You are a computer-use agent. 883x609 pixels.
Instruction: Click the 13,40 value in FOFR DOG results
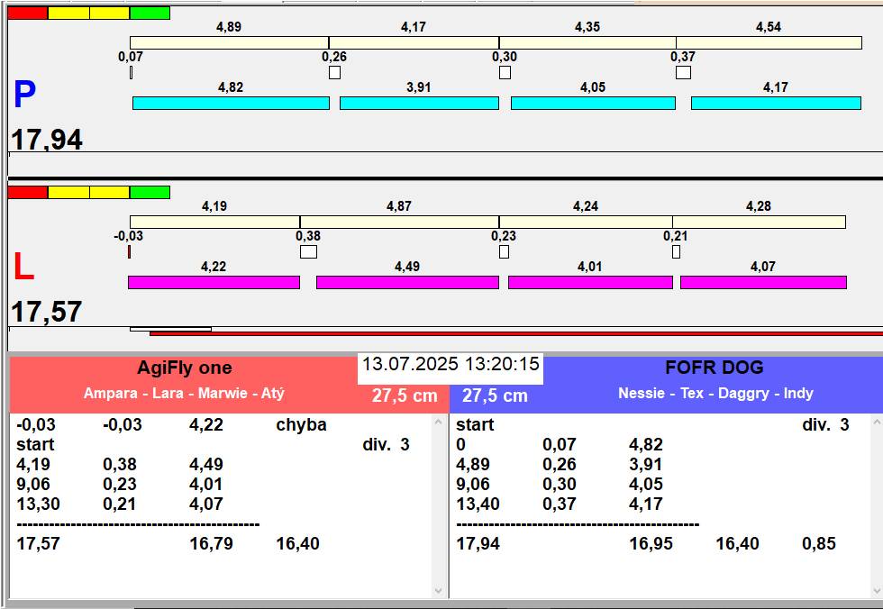(x=478, y=504)
